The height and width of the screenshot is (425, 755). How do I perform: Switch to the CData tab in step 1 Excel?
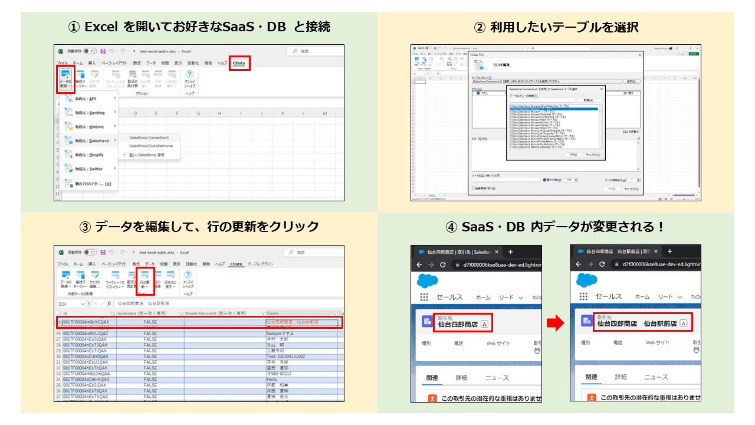point(238,63)
